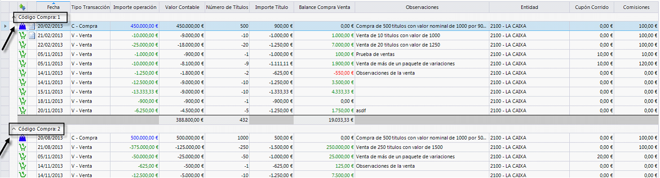660x178 pixels.
Task: Collapse the 'Código Compra: 2' group
Action: point(14,129)
